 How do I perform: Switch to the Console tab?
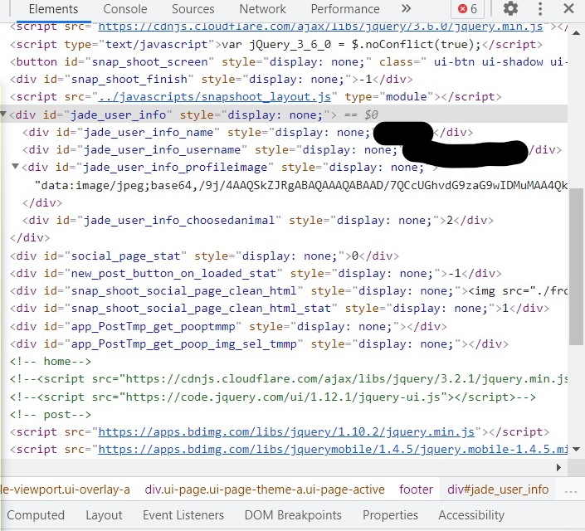click(x=125, y=9)
